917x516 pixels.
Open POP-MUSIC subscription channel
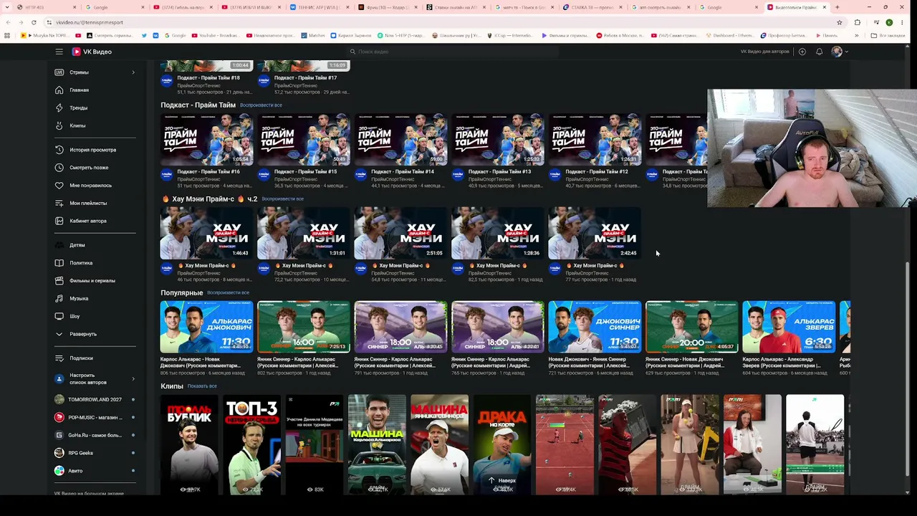pyautogui.click(x=95, y=417)
